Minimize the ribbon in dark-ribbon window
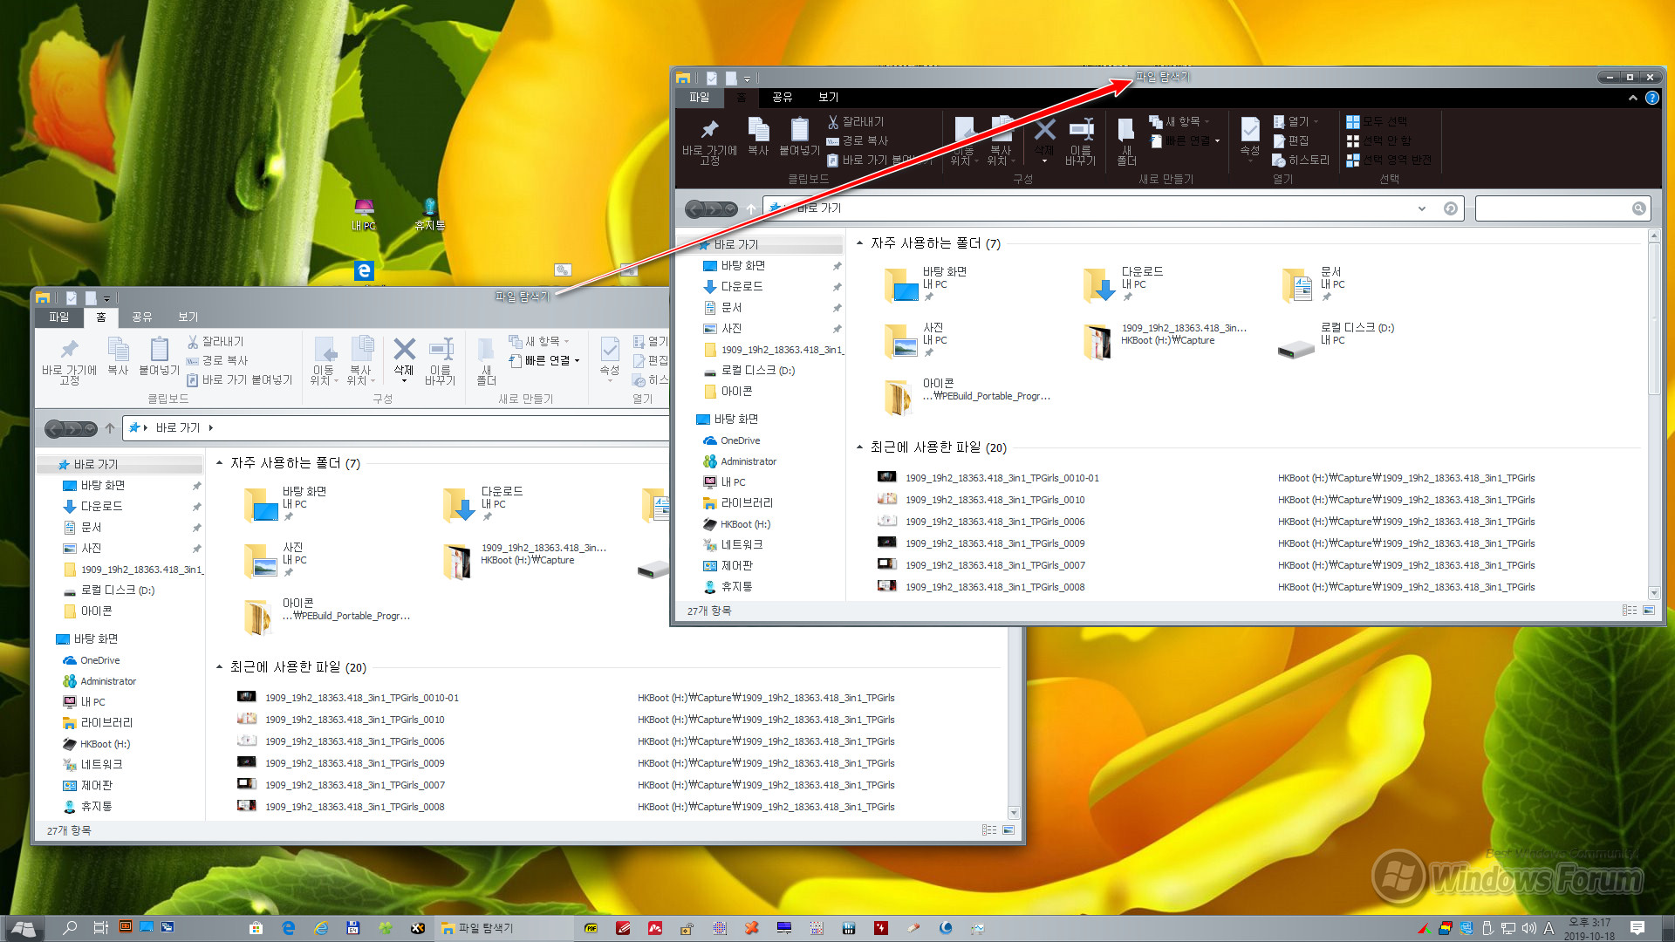Screen dimensions: 1675x942 point(1632,98)
